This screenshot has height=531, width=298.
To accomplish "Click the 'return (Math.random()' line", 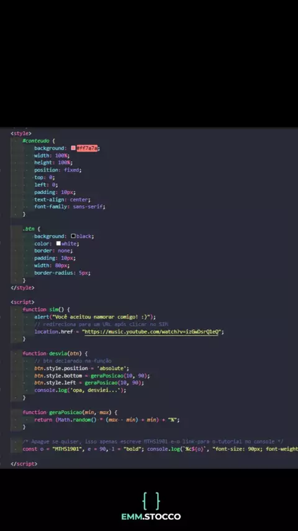I will click(x=107, y=420).
